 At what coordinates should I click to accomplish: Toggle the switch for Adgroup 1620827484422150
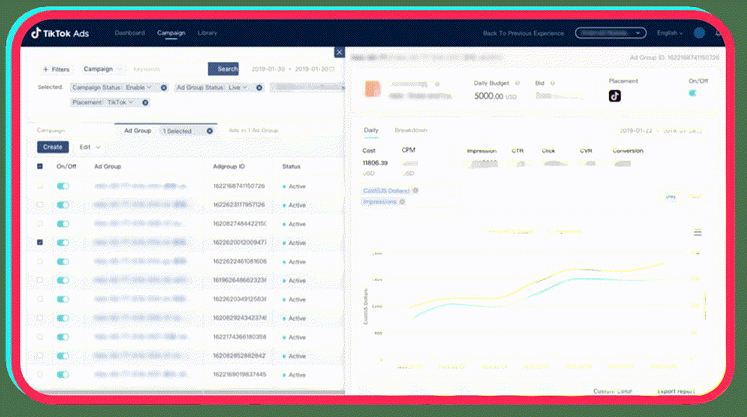click(63, 224)
